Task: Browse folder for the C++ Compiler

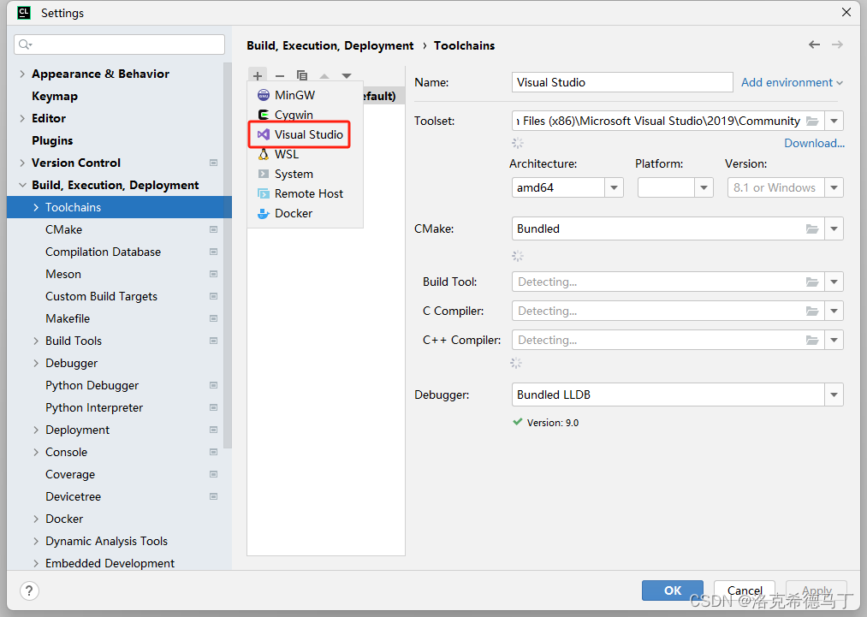Action: (812, 340)
